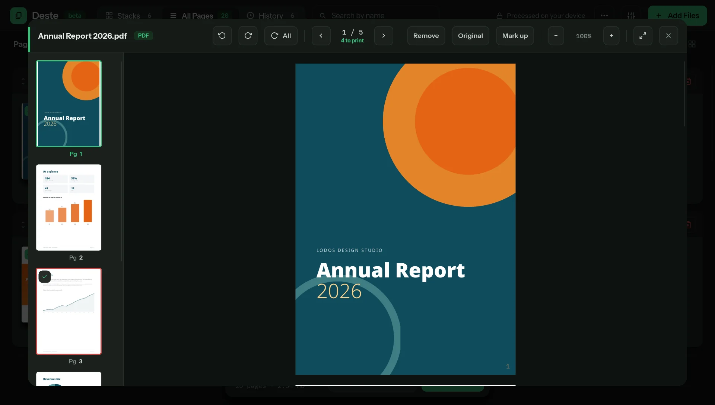Open the Stacks tab

tap(128, 16)
